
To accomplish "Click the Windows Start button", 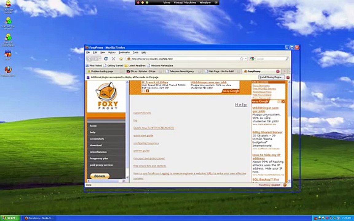I will coord(10,218).
